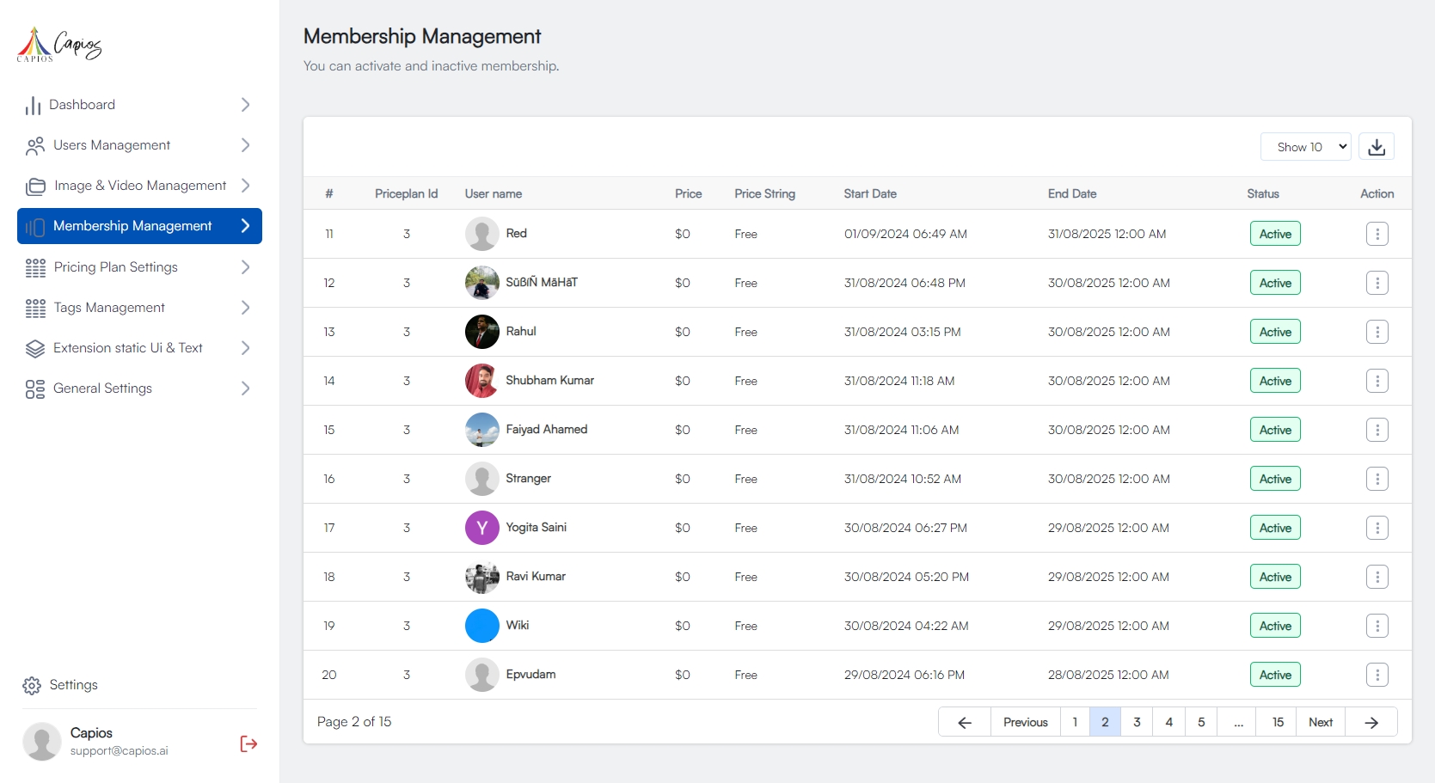Click the Capios logo
Viewport: 1435px width, 783px height.
(59, 44)
